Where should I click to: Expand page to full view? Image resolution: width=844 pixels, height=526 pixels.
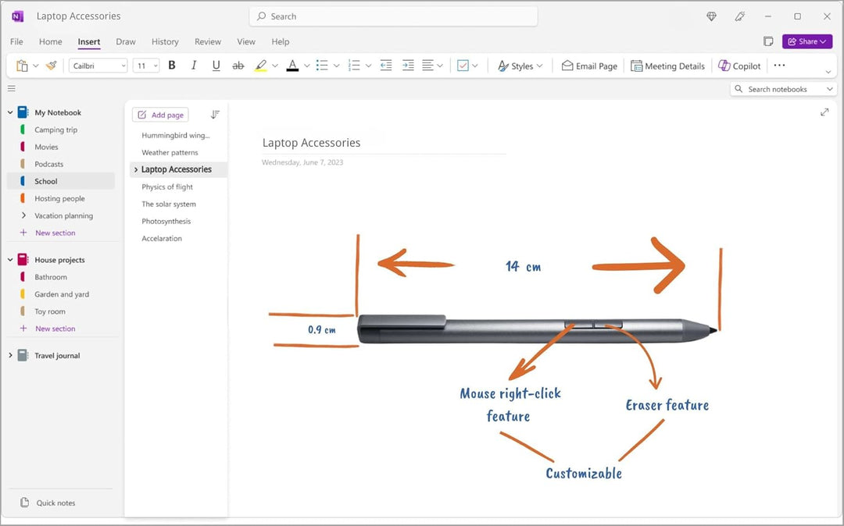click(824, 112)
